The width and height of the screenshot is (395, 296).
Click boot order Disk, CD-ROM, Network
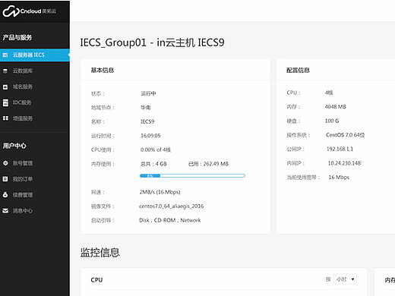pos(170,220)
